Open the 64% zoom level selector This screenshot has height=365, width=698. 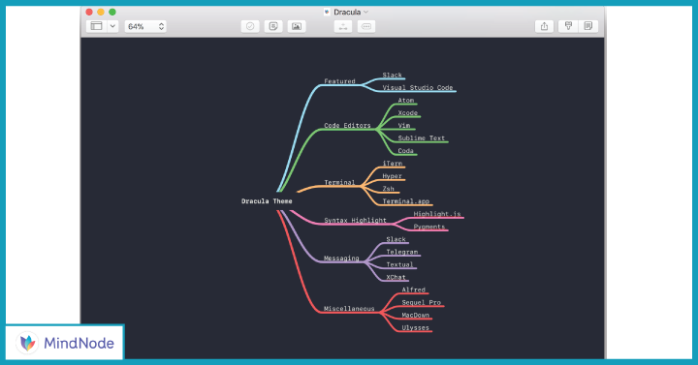click(x=145, y=26)
